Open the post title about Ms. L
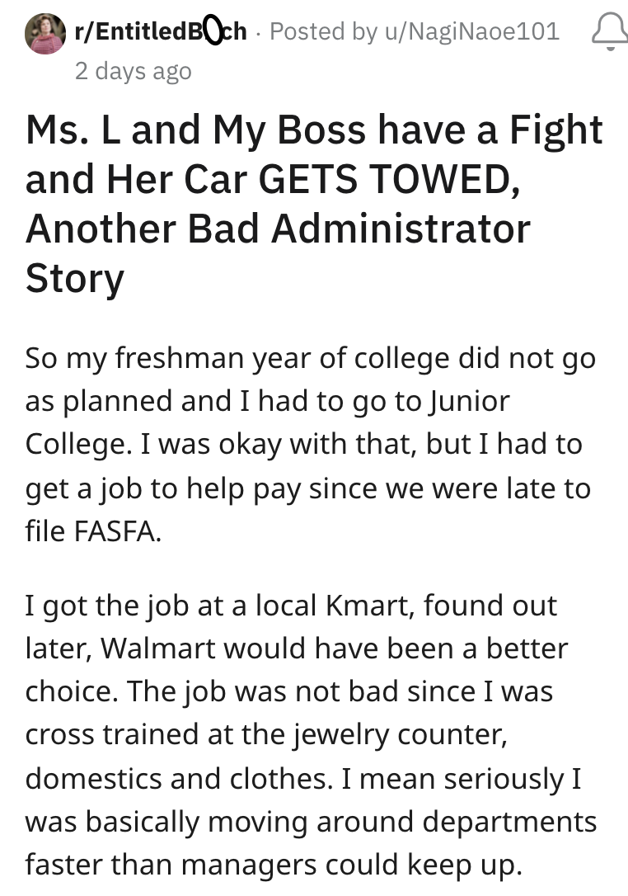This screenshot has height=896, width=628. point(313,204)
